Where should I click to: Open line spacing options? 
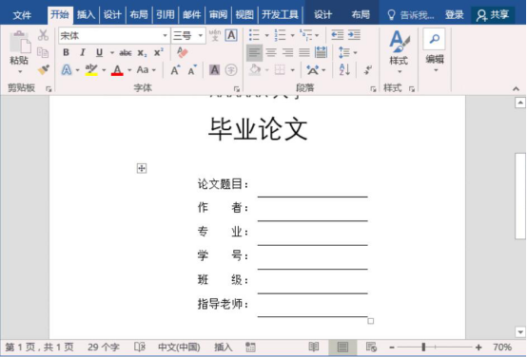click(x=347, y=52)
